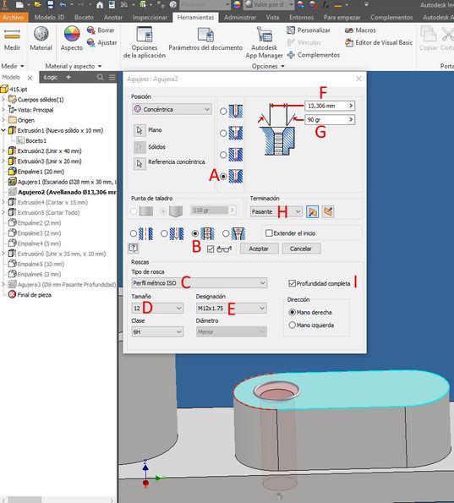Open the Material browser icon
Viewport: 454px width, 503px height.
pos(41,39)
